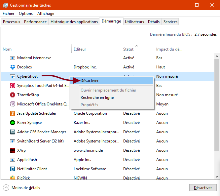Screen dimensions: 220x196
Task: Select the Apple Push entry name
Action: coord(27,160)
